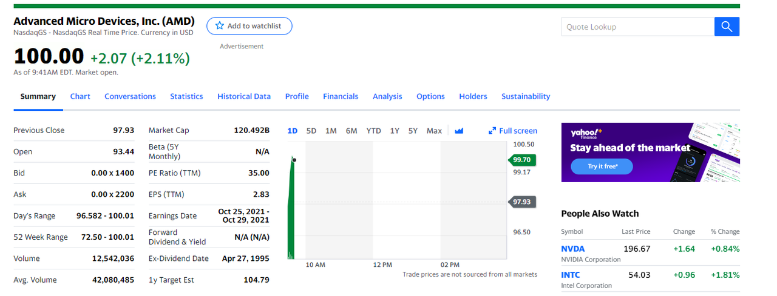Click PE Ratio value 35.00
This screenshot has width=777, height=296.
pyautogui.click(x=259, y=173)
